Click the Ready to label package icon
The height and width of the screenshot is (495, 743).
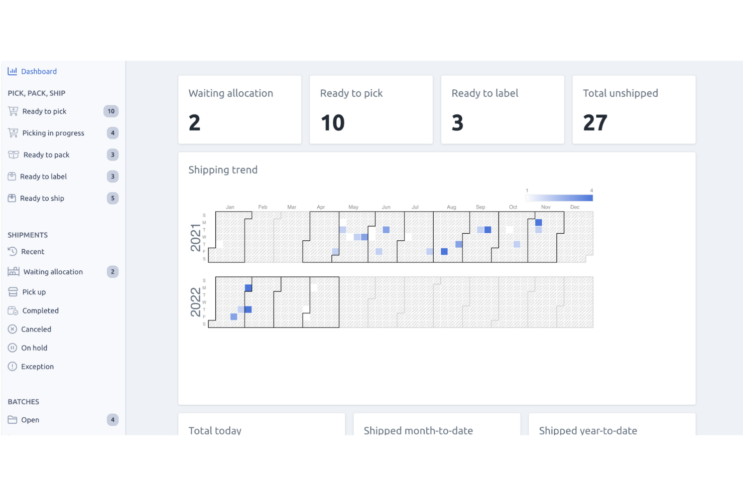click(x=13, y=176)
